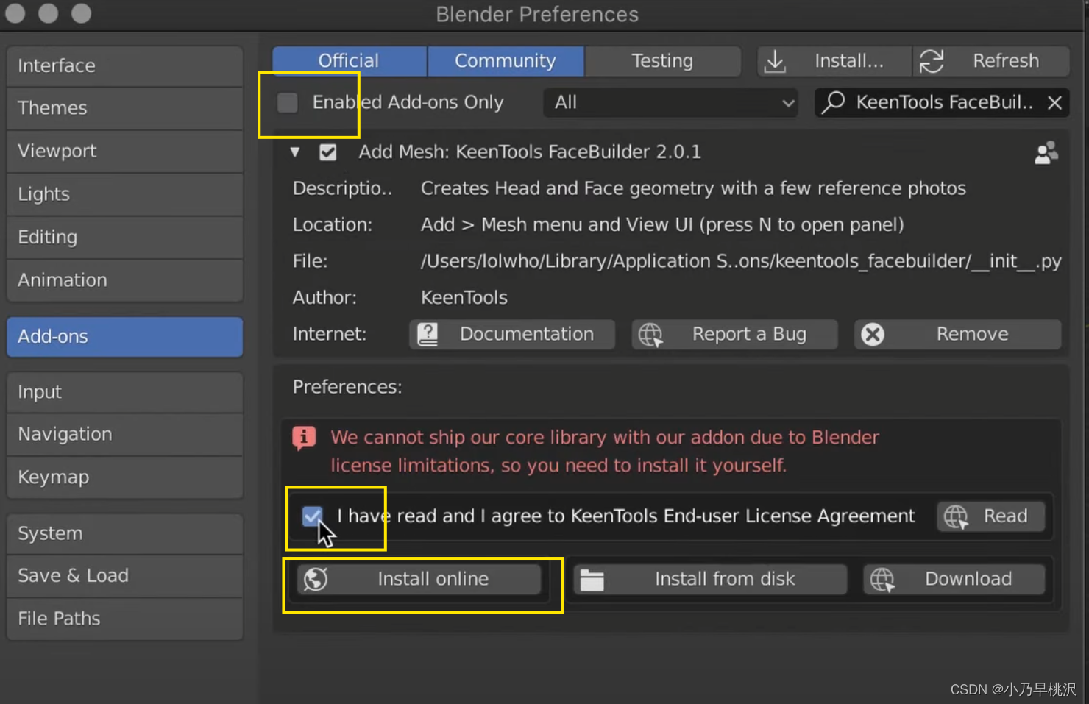Click the Refresh circular arrows icon
The image size is (1089, 704).
pos(932,61)
